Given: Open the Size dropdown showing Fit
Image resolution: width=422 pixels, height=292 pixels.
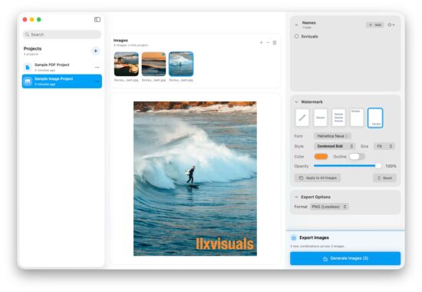Looking at the screenshot, I should click(384, 146).
